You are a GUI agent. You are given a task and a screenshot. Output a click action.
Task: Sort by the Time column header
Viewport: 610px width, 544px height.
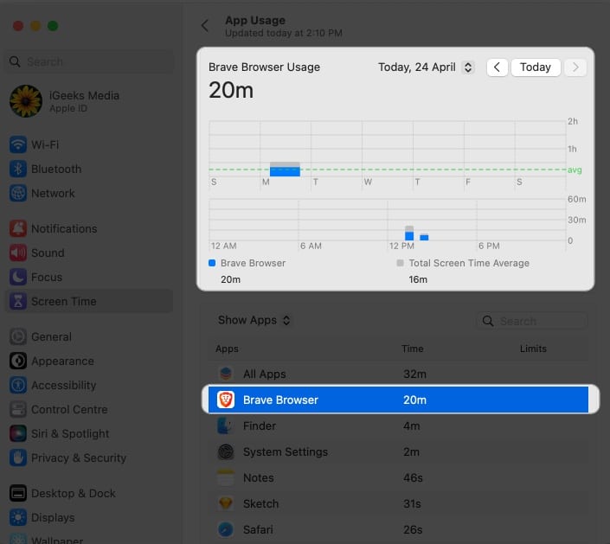pyautogui.click(x=413, y=349)
